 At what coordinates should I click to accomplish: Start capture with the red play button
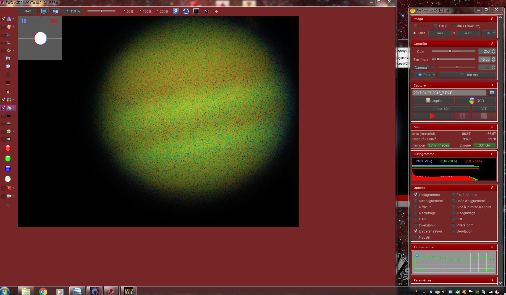pyautogui.click(x=433, y=116)
